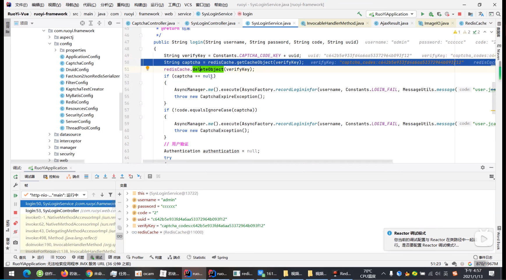
Task: Open the 控制台 console tab
Action: pyautogui.click(x=51, y=176)
